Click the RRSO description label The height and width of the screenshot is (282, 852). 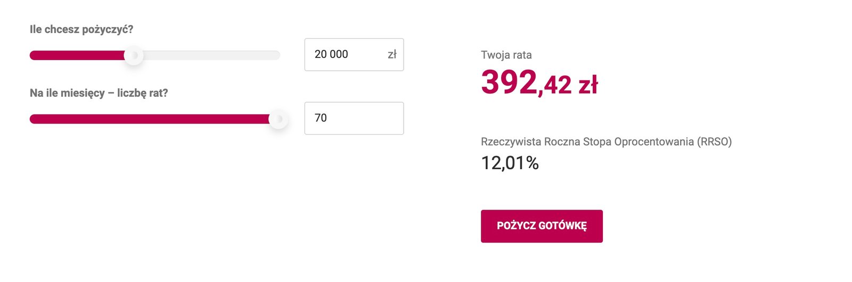tap(606, 142)
